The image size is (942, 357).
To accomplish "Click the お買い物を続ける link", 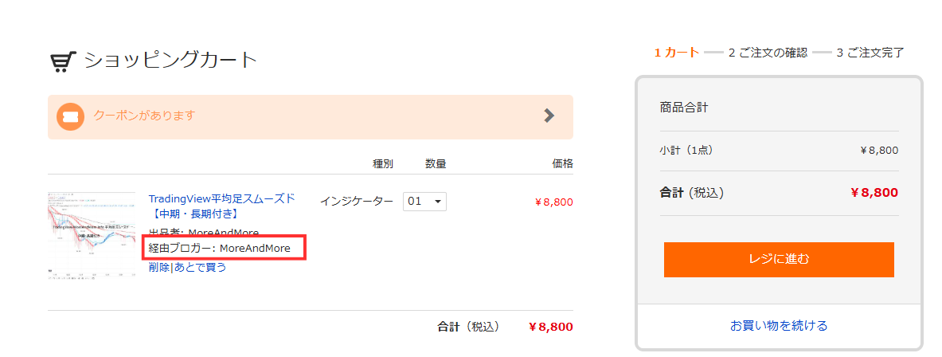I will 779,325.
